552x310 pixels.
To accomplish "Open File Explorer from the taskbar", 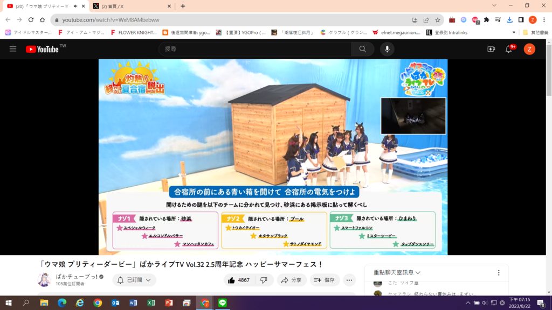I will [44, 302].
